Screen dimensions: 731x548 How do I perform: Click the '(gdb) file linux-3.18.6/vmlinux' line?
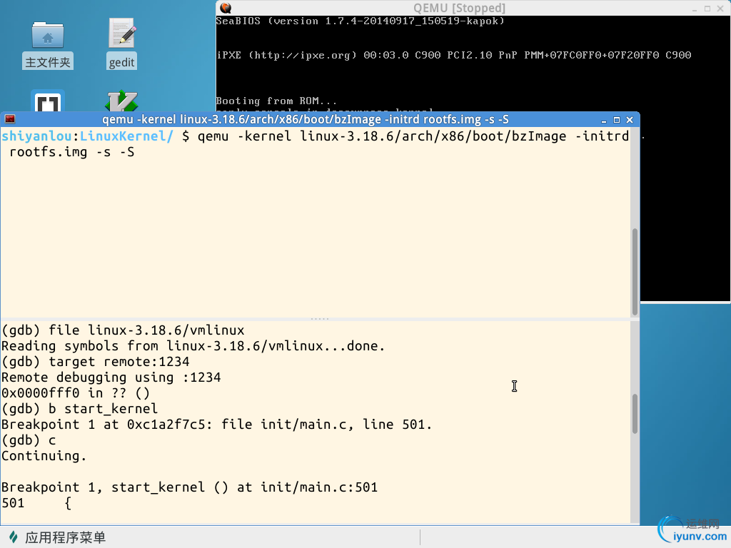[x=123, y=330]
